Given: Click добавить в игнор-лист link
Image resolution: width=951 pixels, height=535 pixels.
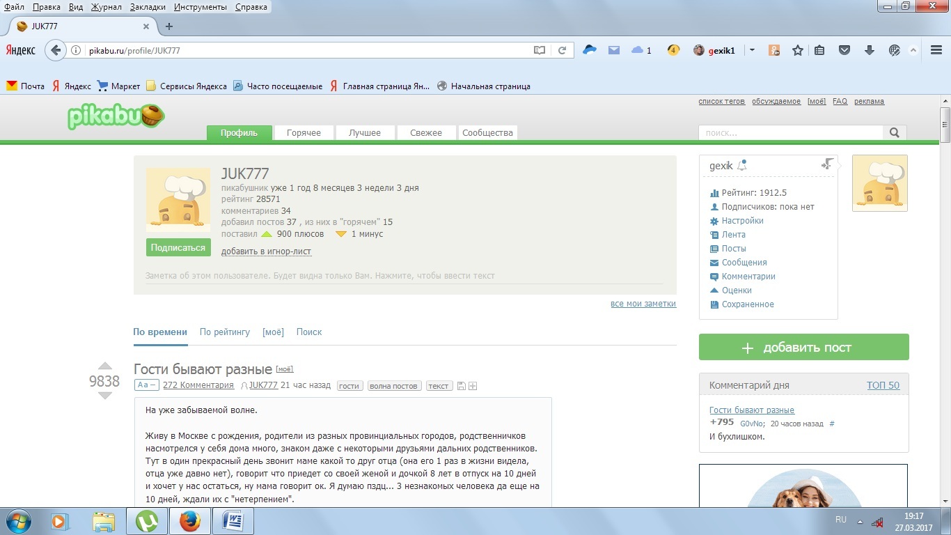Looking at the screenshot, I should tap(266, 251).
